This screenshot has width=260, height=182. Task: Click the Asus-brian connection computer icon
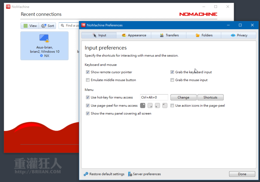44,39
